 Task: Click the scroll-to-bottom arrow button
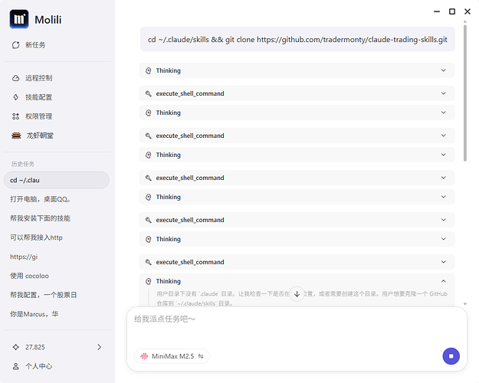[x=297, y=294]
